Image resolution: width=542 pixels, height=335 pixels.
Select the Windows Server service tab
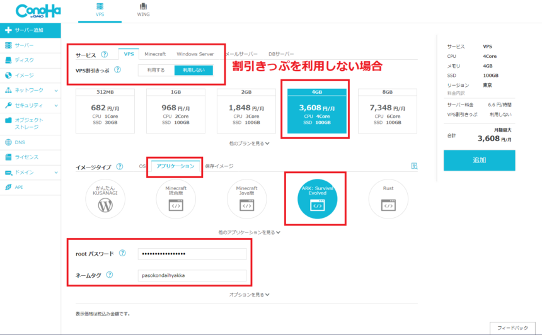tap(195, 54)
